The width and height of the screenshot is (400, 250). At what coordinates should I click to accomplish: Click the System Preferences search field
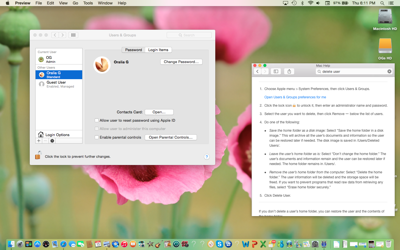point(189,35)
